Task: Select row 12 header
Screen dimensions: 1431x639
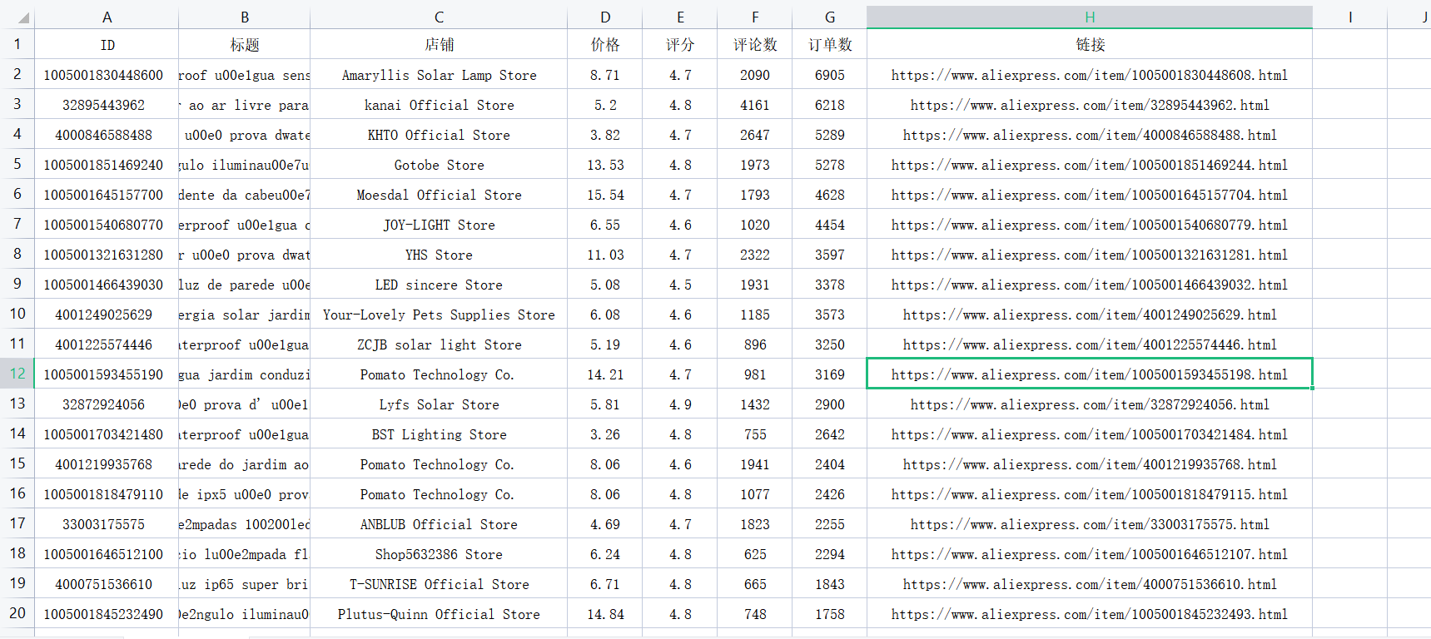Action: point(17,374)
